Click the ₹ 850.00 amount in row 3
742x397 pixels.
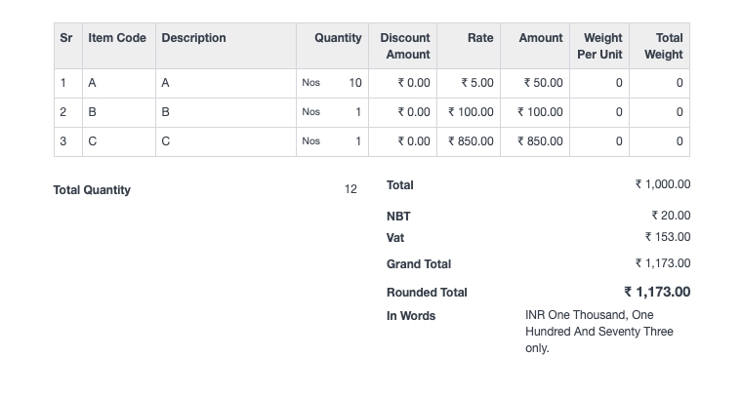tap(540, 141)
